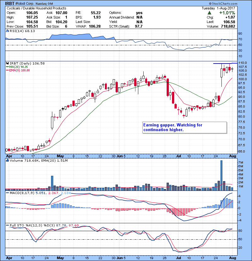Click the green up-arrow change indicator
Image resolution: width=252 pixels, height=261 pixels.
tap(209, 13)
